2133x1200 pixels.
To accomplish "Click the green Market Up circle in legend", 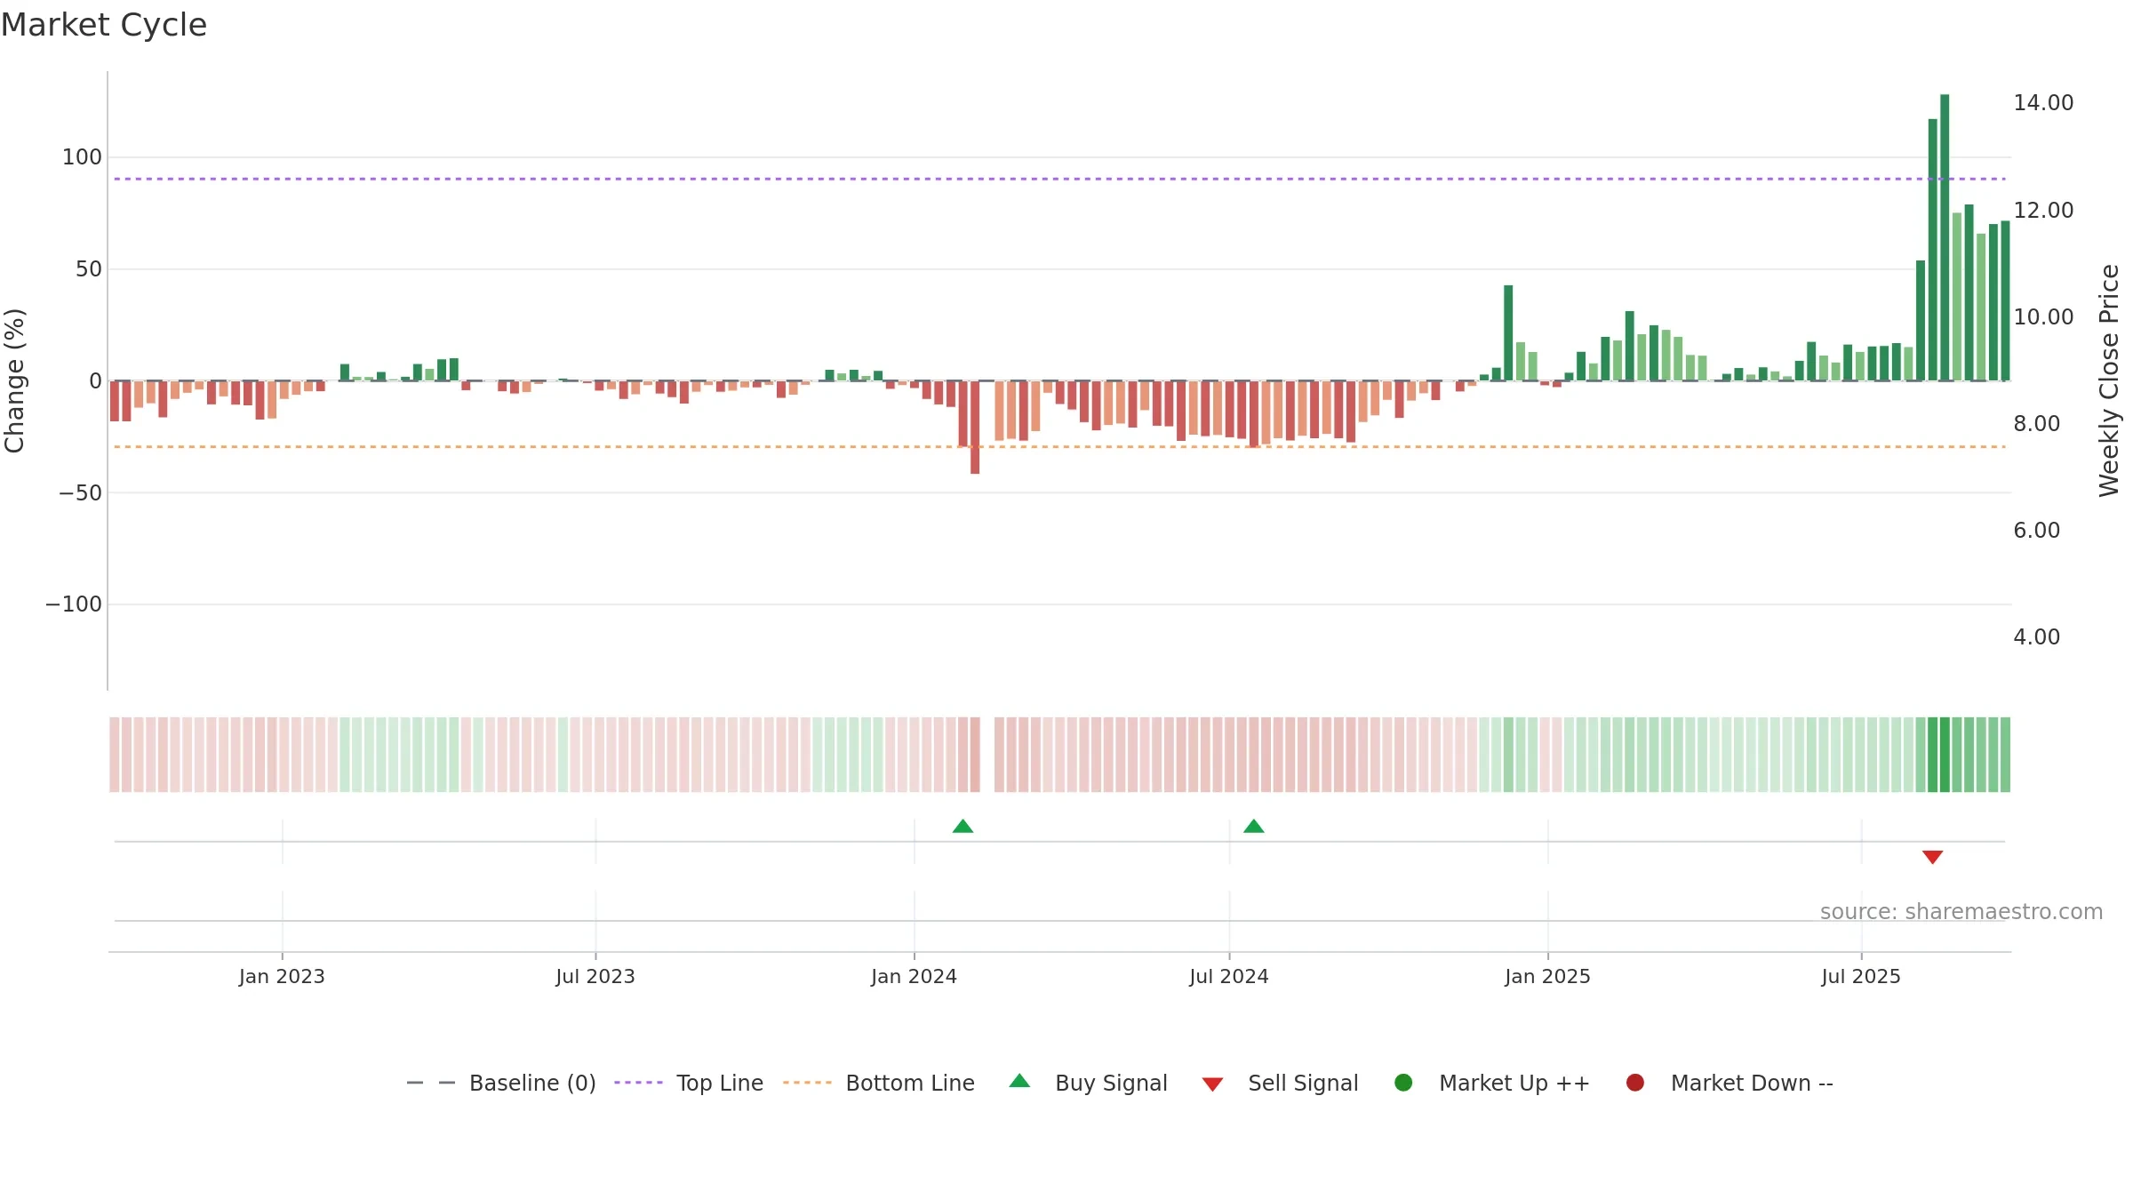I will pyautogui.click(x=1403, y=1083).
